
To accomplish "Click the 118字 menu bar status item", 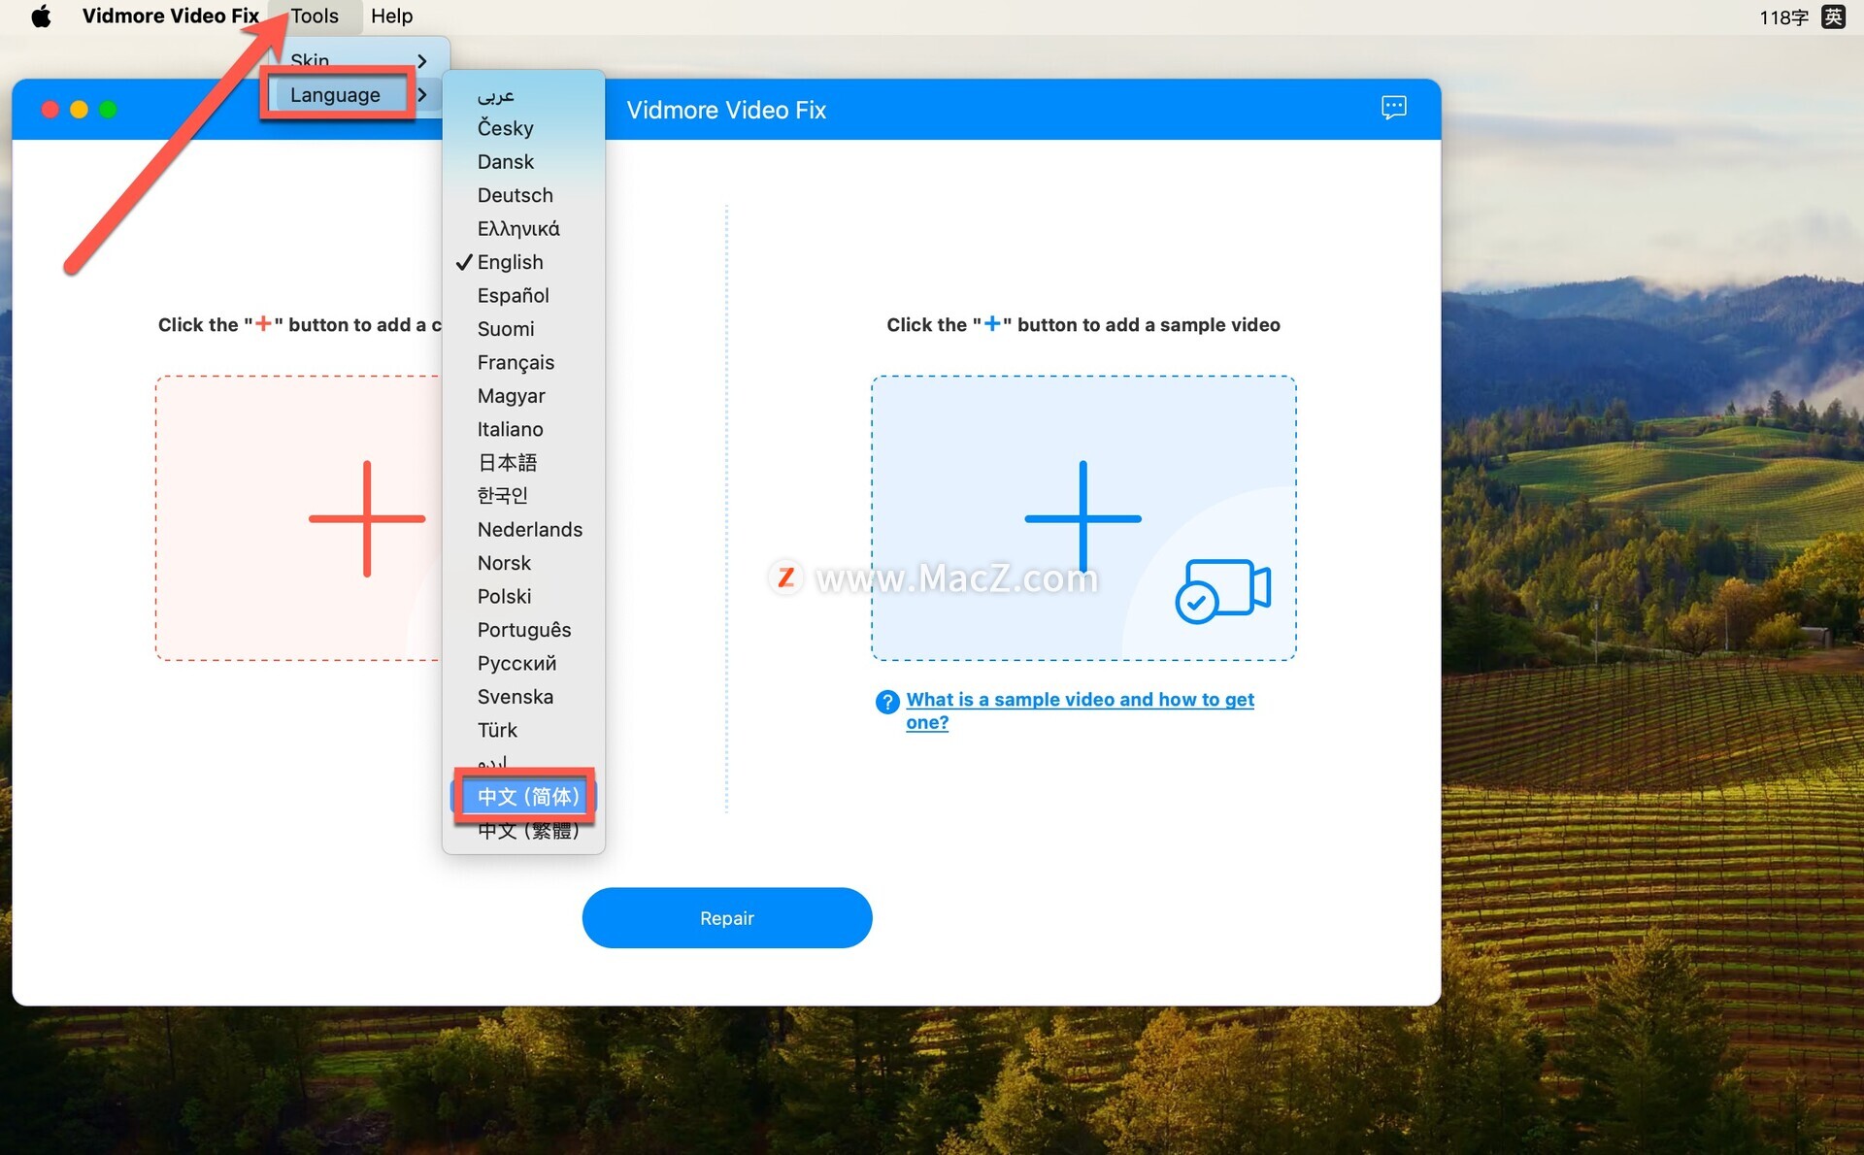I will coord(1783,17).
